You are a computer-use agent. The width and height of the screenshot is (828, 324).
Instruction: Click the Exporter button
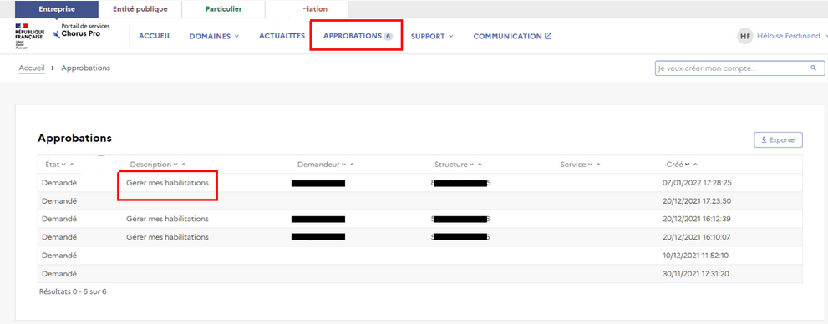pyautogui.click(x=779, y=139)
